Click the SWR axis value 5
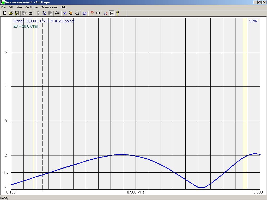The width and height of the screenshot is (267, 200). pos(6,52)
